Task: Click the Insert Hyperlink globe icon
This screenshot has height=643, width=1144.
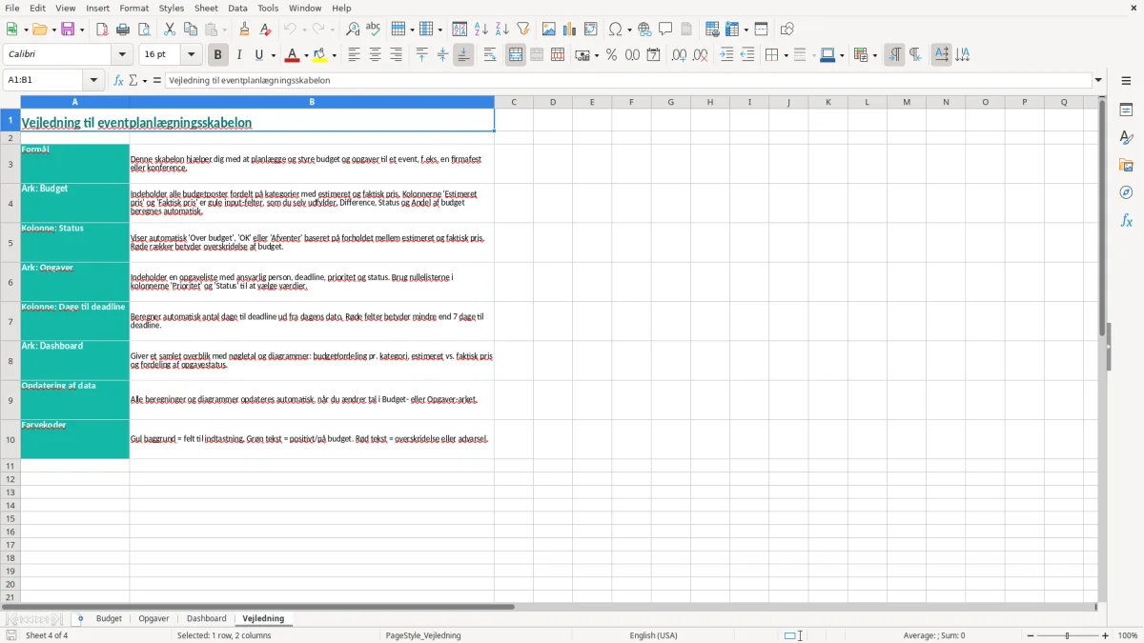Action: click(645, 30)
